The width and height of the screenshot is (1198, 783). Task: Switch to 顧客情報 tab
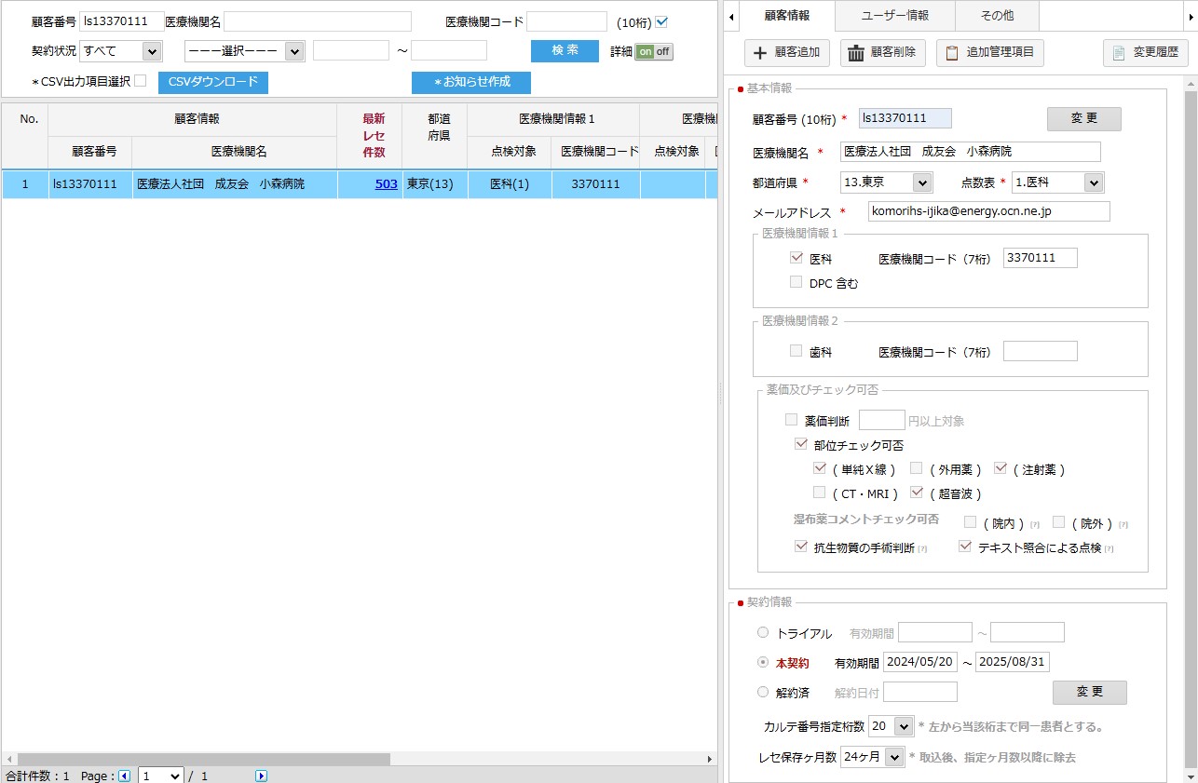point(786,16)
